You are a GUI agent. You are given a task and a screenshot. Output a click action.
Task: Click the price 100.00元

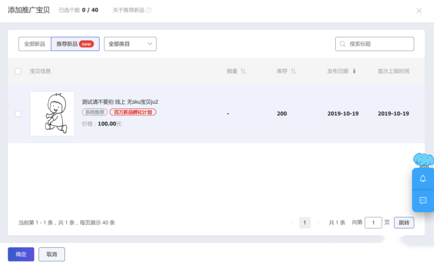109,124
